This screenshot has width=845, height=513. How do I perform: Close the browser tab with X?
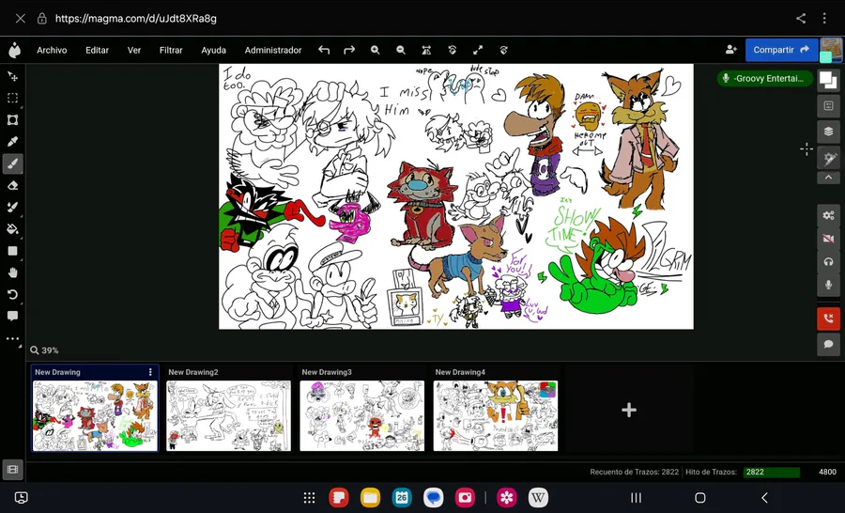pos(21,19)
